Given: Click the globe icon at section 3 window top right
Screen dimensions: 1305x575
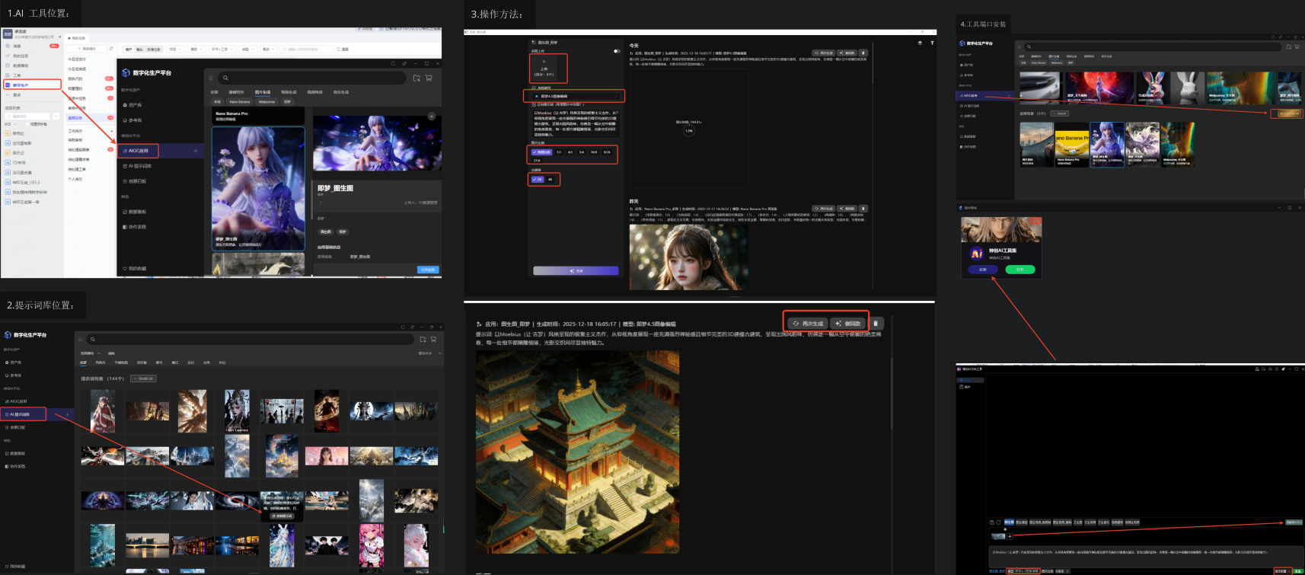Looking at the screenshot, I should coord(920,43).
